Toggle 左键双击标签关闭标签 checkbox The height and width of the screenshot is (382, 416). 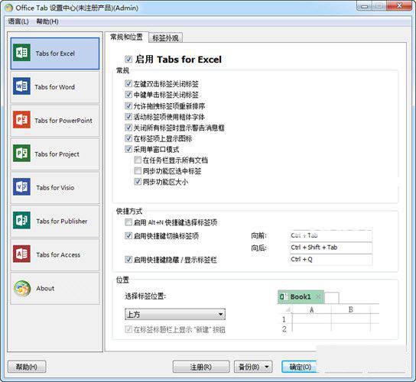[x=128, y=84]
